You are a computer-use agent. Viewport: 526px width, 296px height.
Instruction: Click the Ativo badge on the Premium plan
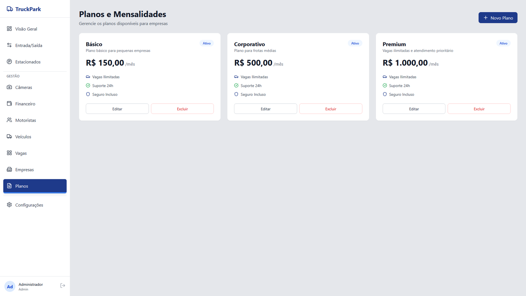[503, 43]
